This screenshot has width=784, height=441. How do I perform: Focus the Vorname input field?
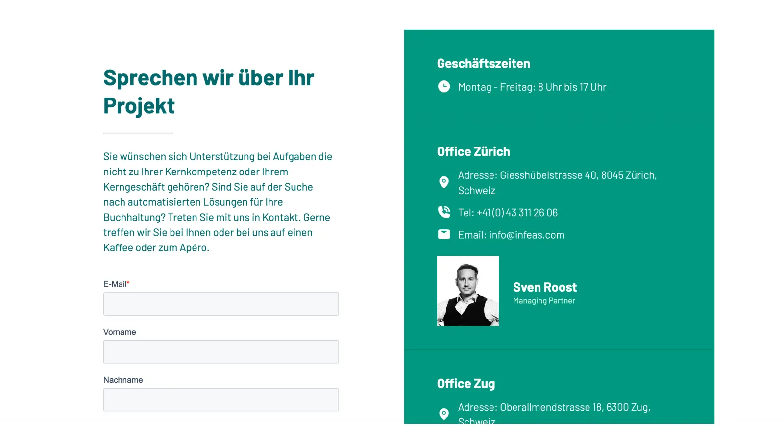[221, 352]
